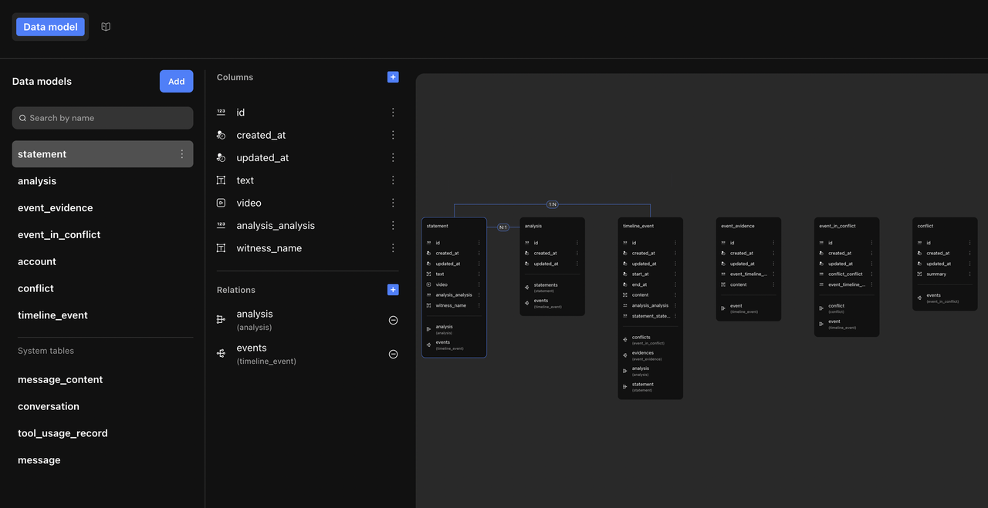
Task: Open updated_at options in analysis diagram card
Action: 577,264
